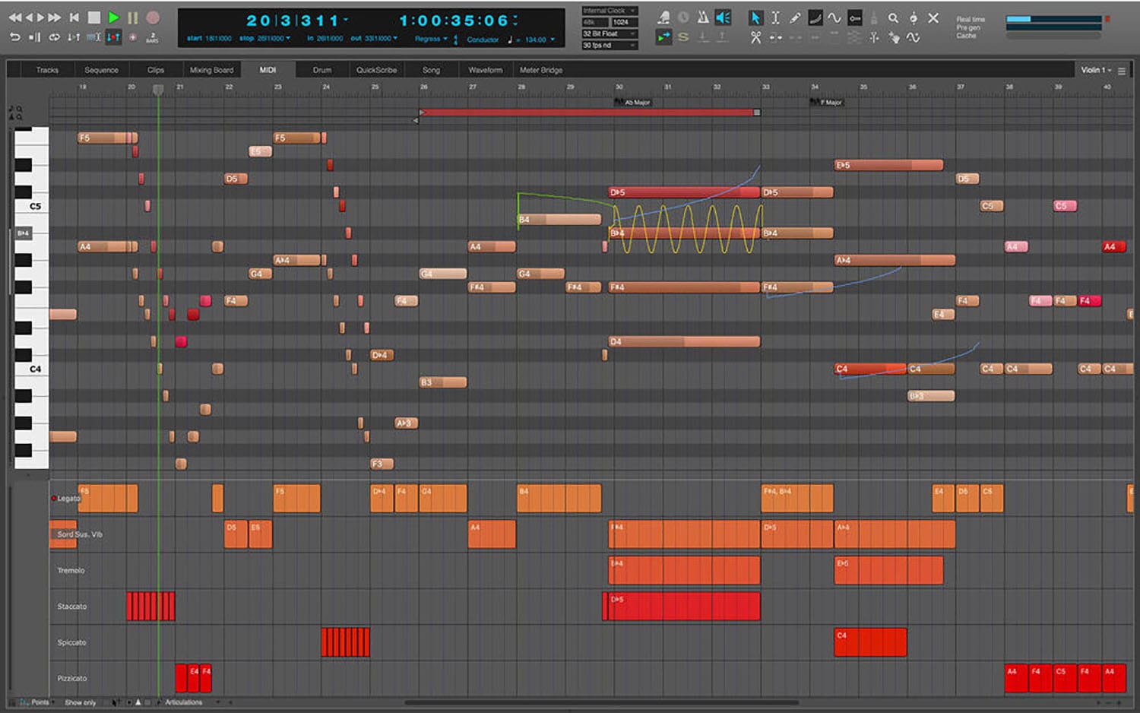Click the Link playback to memory icon
1140x713 pixels.
(x=74, y=37)
